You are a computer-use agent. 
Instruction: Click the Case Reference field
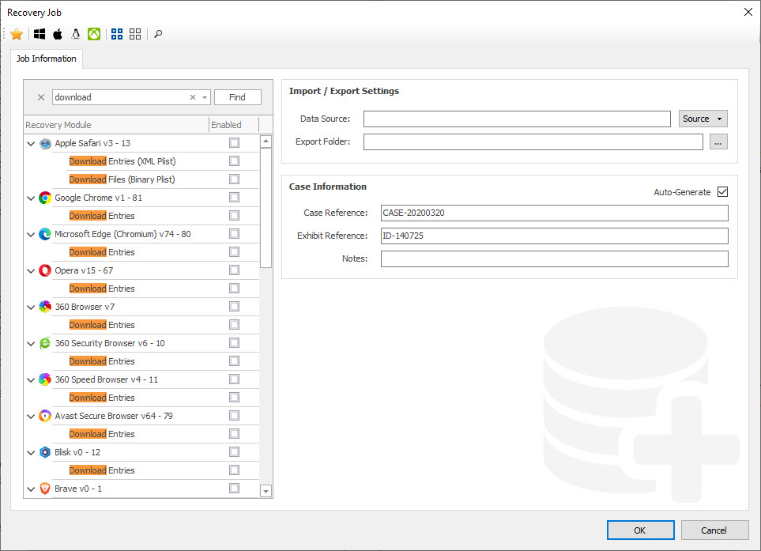tap(554, 213)
